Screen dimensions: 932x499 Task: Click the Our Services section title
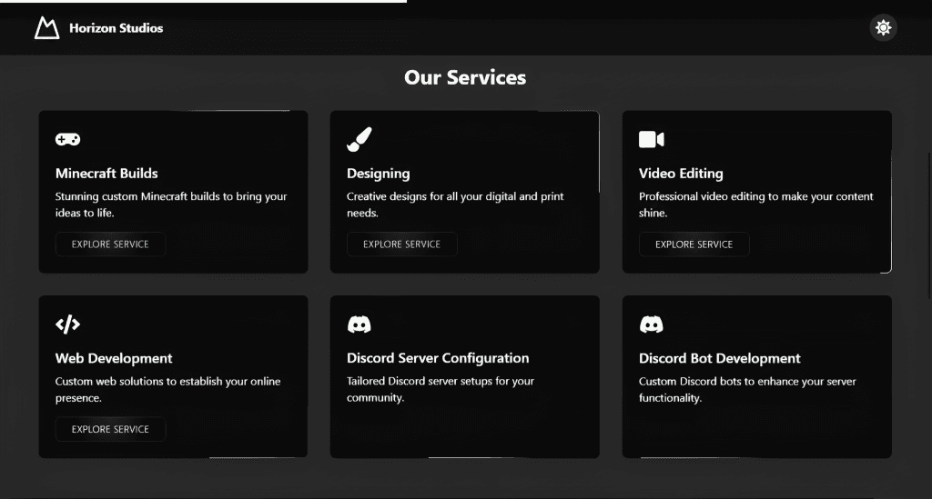point(465,77)
